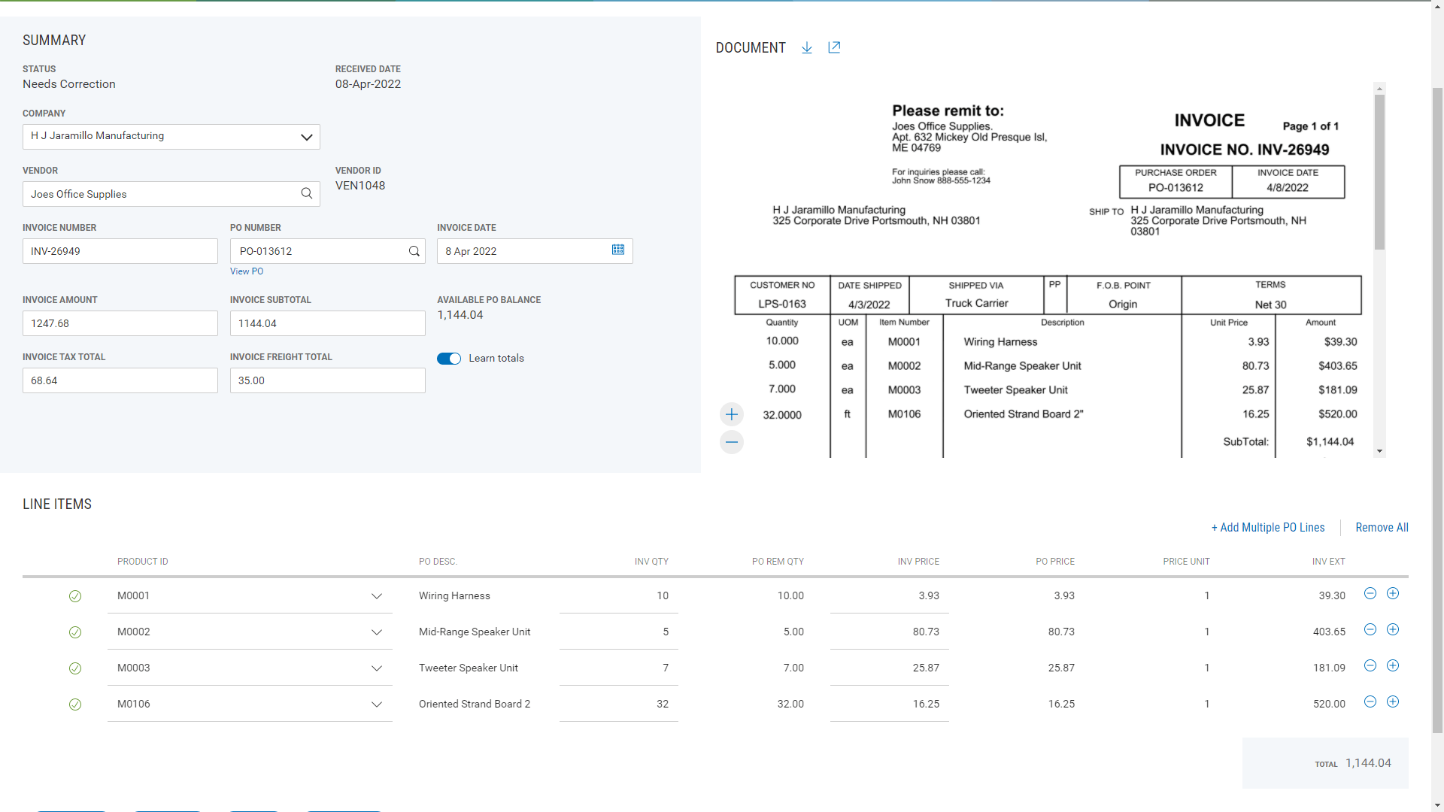Enable the Learn totals toggle
1444x812 pixels.
pyautogui.click(x=448, y=359)
